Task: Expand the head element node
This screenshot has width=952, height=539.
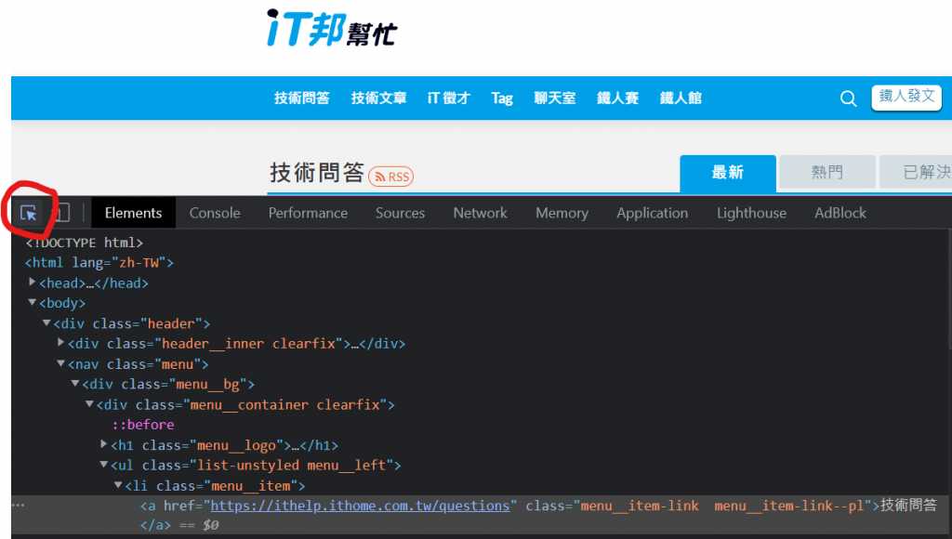Action: 33,283
